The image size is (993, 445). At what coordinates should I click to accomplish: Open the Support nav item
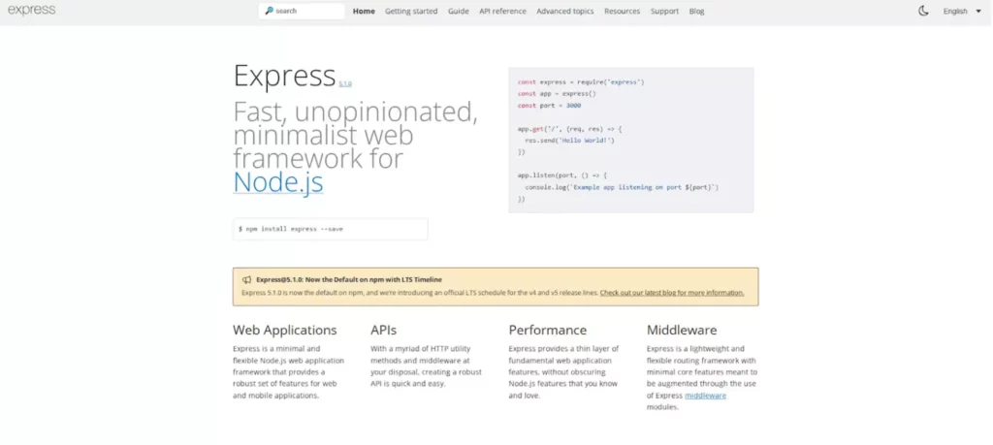tap(664, 11)
